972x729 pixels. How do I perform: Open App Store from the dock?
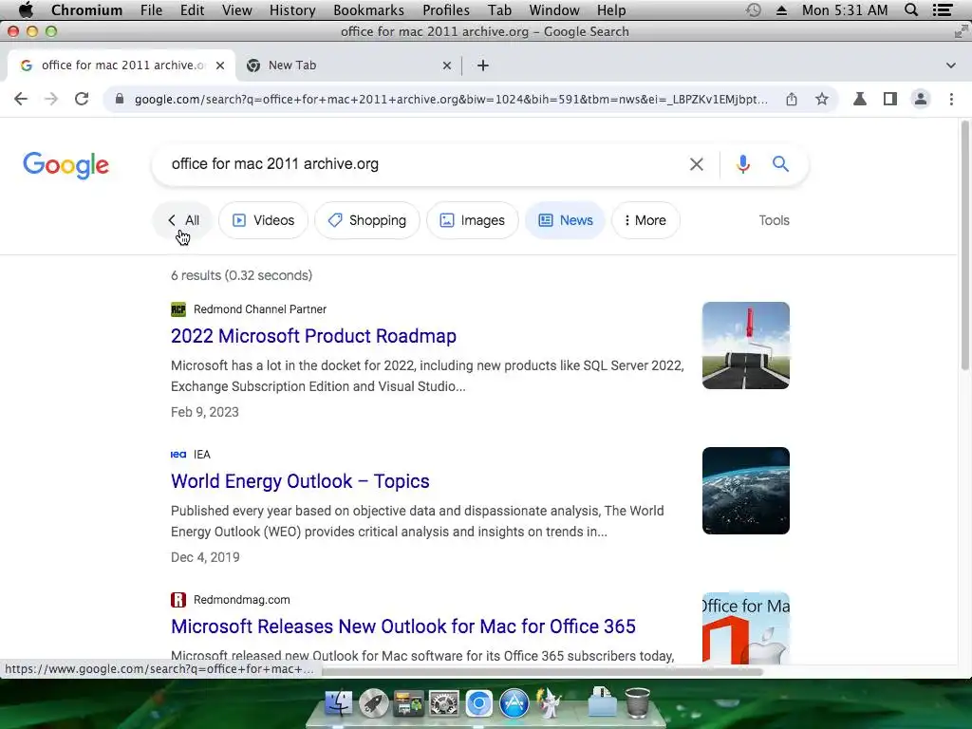tap(514, 703)
